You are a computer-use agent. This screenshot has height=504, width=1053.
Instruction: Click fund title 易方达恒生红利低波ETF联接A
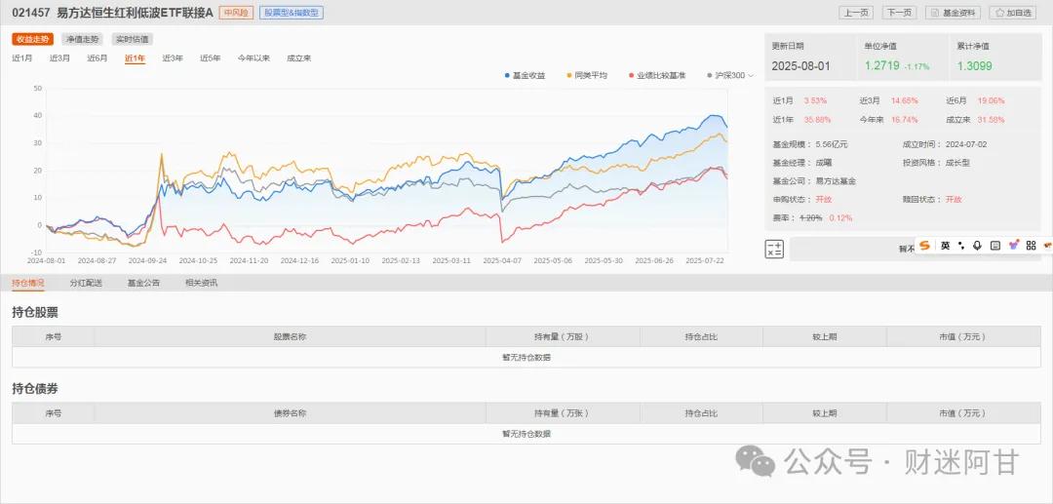coord(135,13)
